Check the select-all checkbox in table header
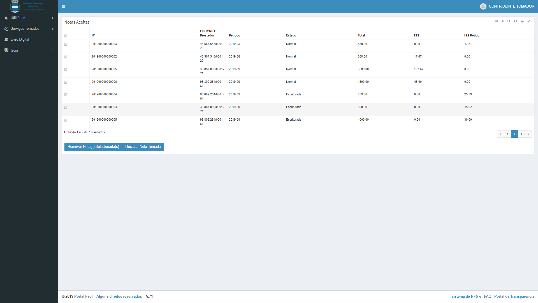538x303 pixels. [66, 36]
